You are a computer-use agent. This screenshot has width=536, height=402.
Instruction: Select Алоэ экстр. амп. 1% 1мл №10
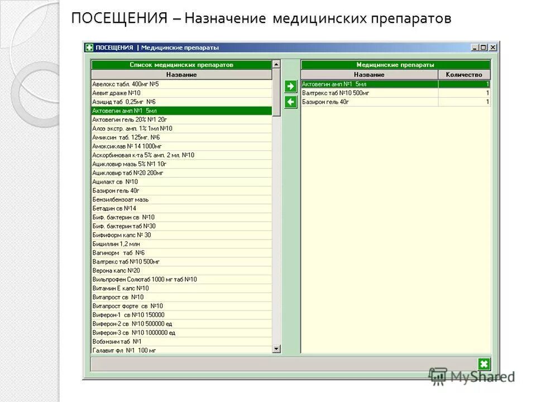[181, 128]
